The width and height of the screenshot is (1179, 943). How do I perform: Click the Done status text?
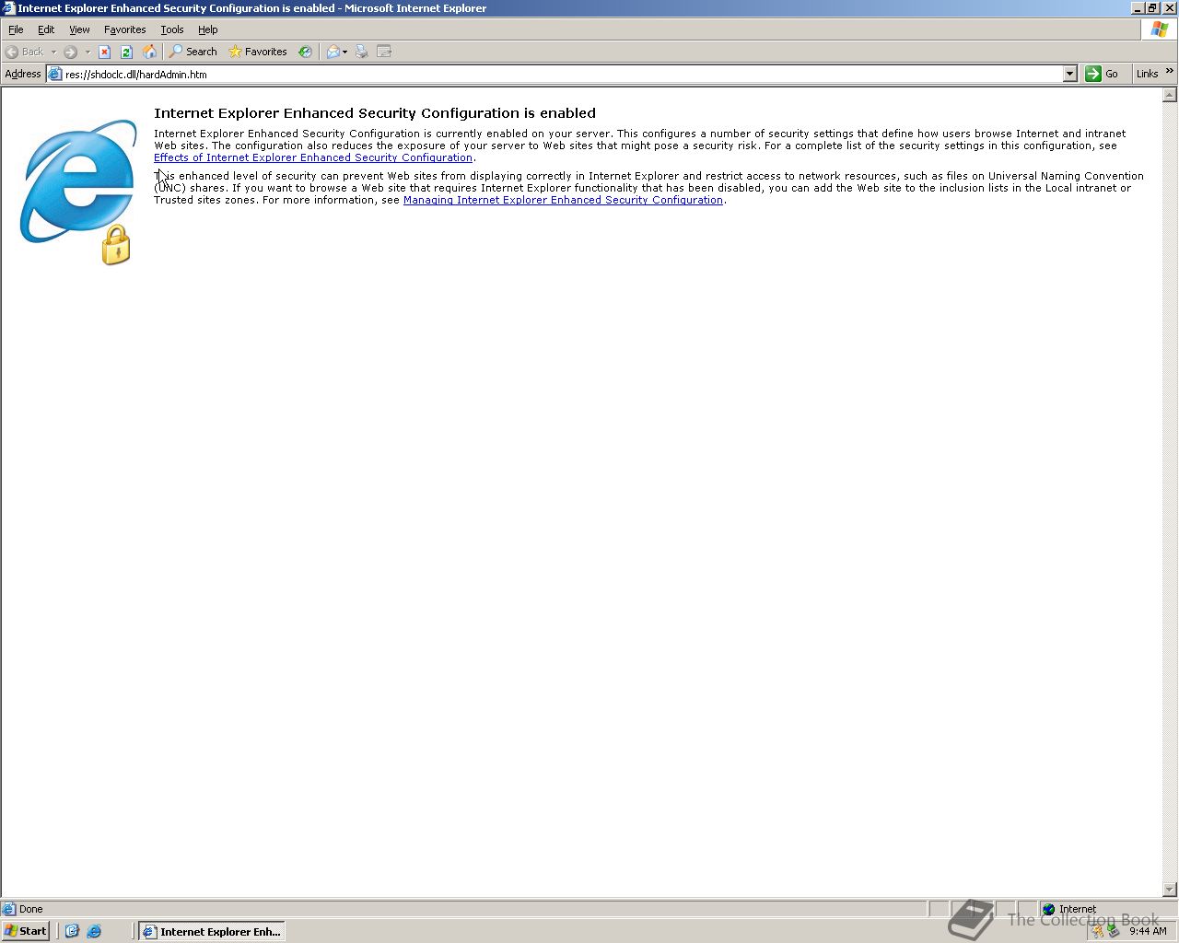click(31, 909)
